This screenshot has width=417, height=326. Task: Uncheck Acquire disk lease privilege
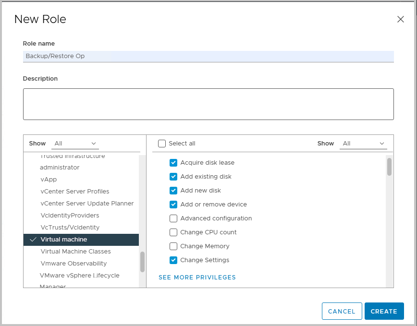click(173, 163)
